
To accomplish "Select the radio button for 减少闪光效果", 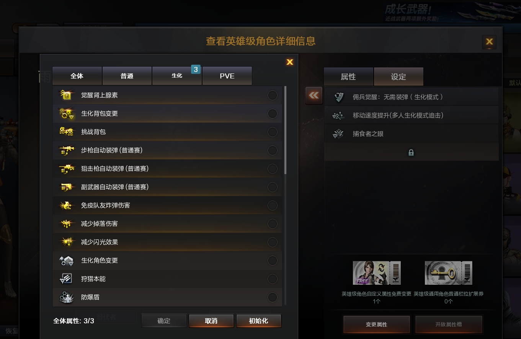I will (x=273, y=242).
